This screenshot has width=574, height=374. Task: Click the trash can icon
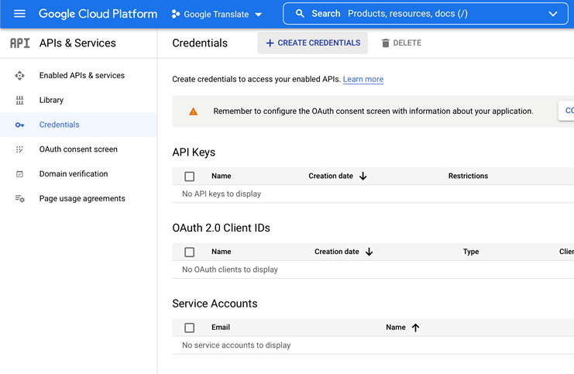pyautogui.click(x=386, y=43)
